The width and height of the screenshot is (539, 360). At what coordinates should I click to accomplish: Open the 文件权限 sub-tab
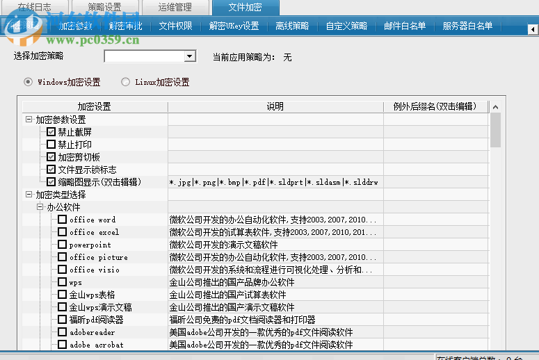pyautogui.click(x=175, y=26)
